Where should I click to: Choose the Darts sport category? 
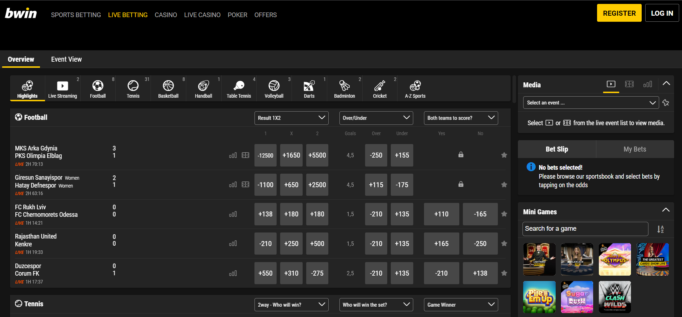click(309, 89)
